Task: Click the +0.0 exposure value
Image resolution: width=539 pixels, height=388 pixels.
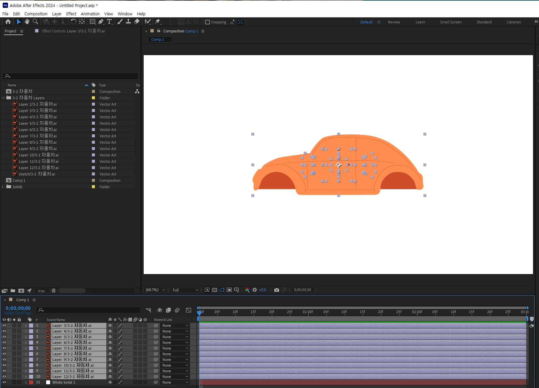Action: tap(263, 290)
